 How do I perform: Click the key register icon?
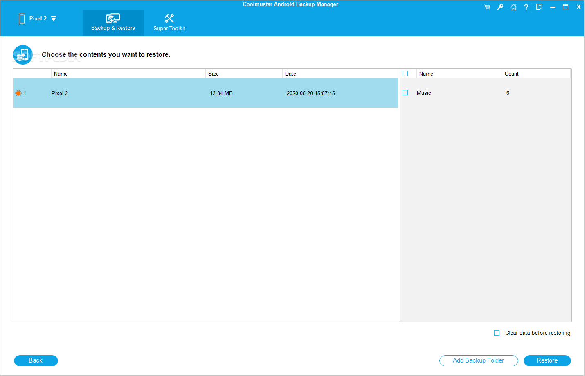click(500, 7)
